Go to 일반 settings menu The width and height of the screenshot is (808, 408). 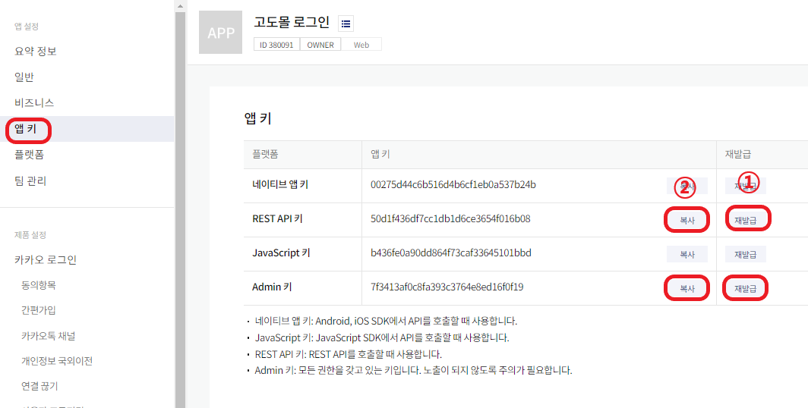coord(24,77)
